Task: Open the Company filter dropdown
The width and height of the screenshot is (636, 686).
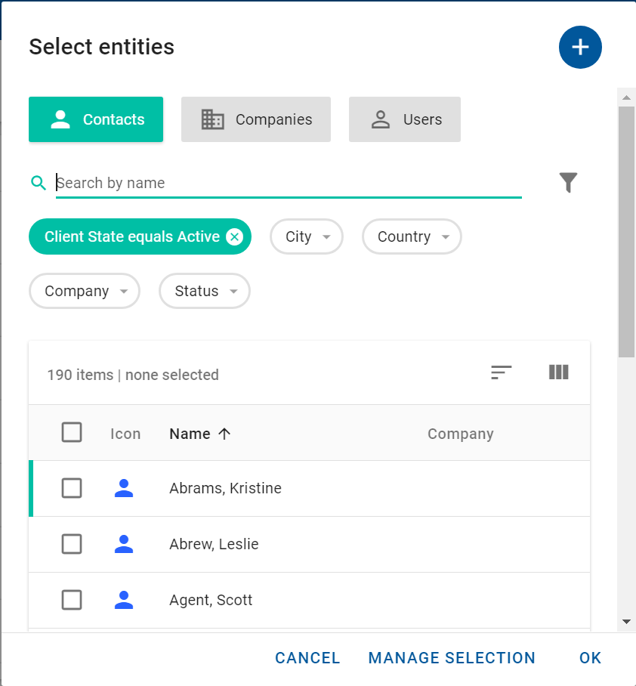Action: 84,291
